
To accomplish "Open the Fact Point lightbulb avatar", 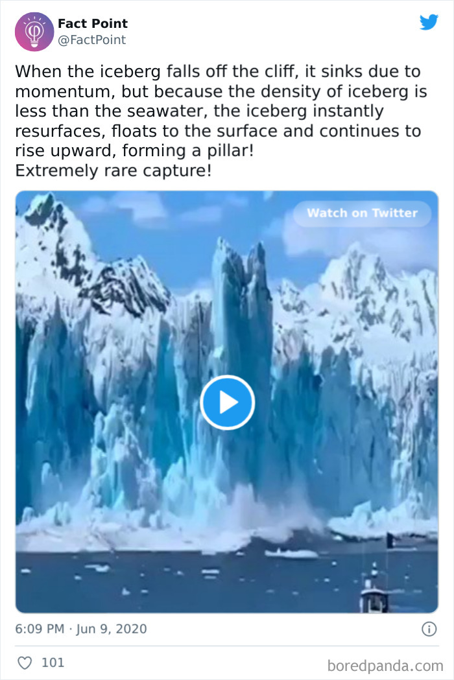I will click(34, 32).
